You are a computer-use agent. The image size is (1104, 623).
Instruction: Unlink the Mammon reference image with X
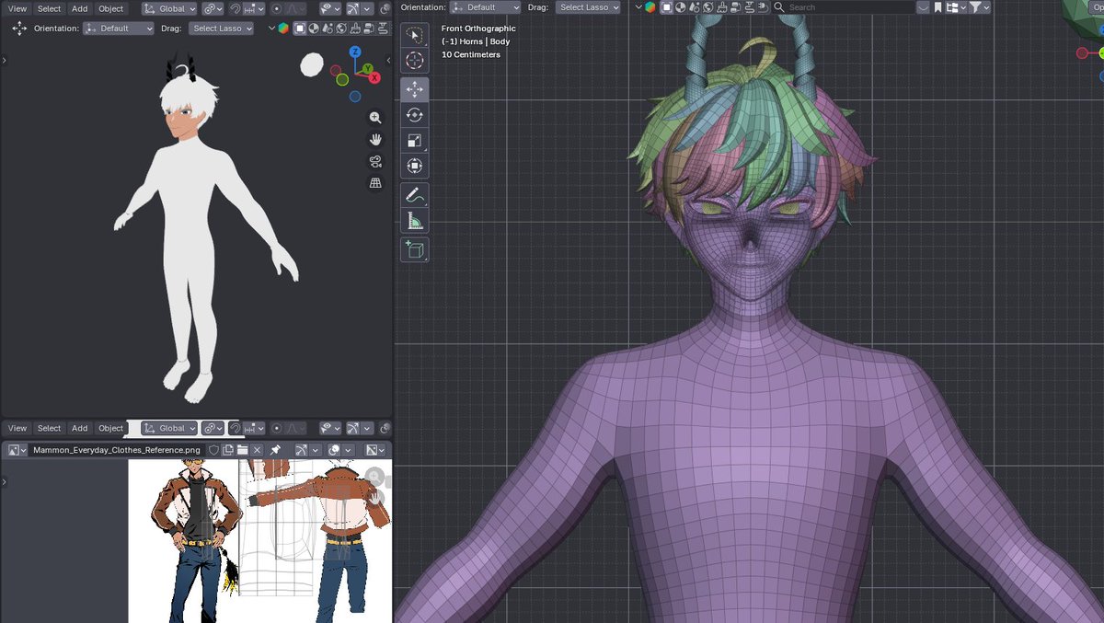(257, 450)
